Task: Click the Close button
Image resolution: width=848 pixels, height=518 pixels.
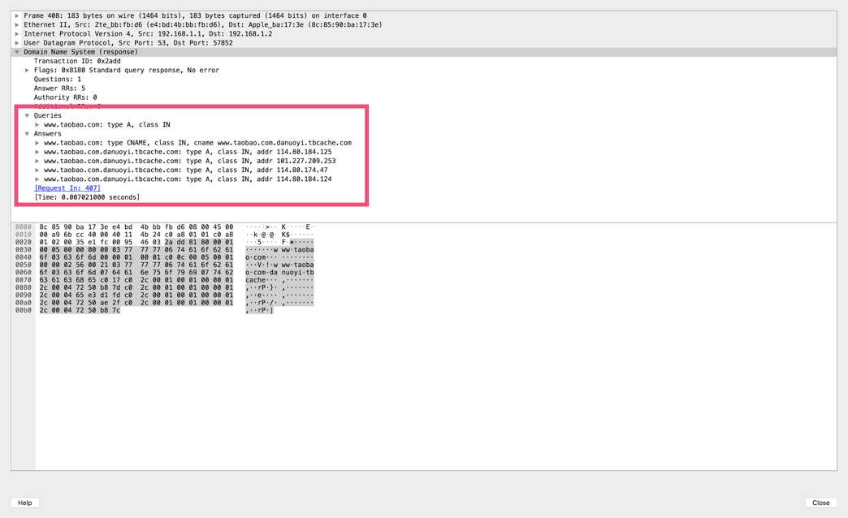Action: click(821, 503)
